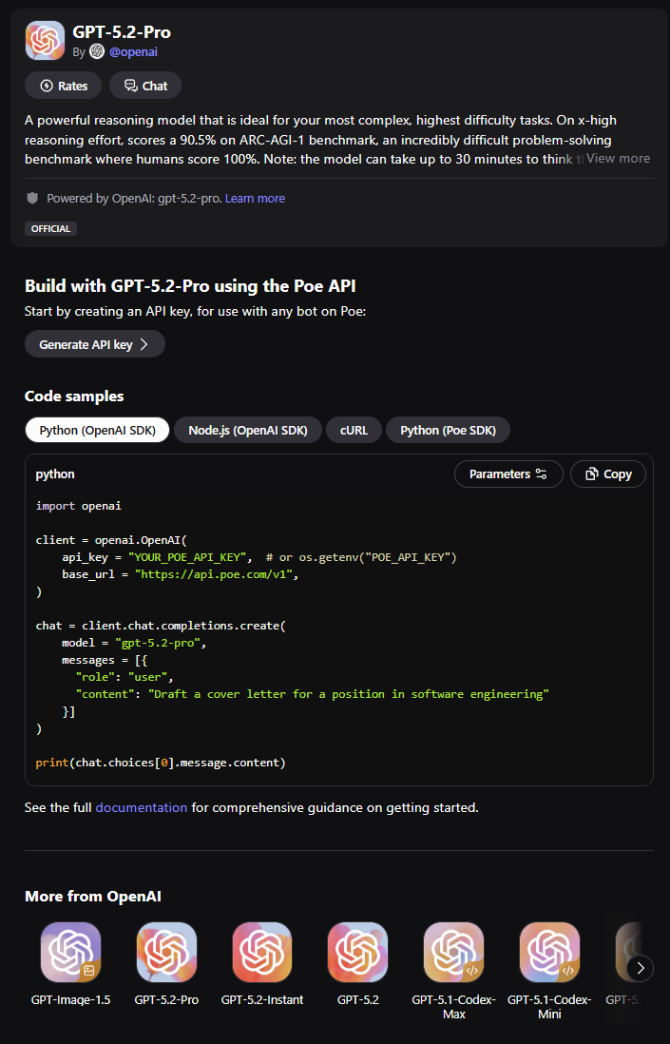Click the print(chat.choices[0].message.content) line

tap(161, 763)
